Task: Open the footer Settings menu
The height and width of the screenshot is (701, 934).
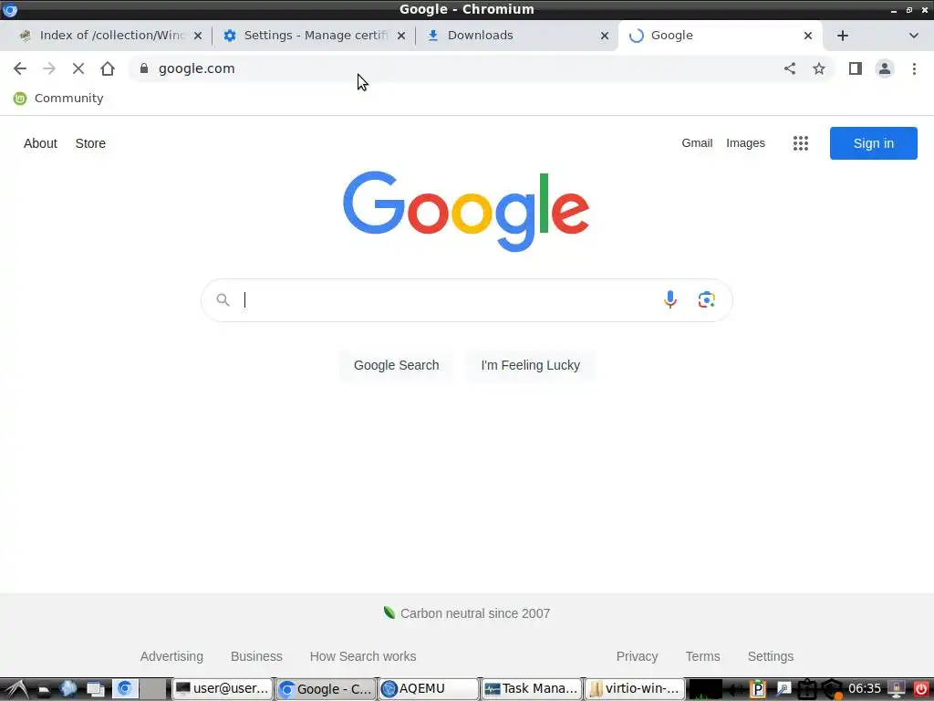Action: point(770,656)
